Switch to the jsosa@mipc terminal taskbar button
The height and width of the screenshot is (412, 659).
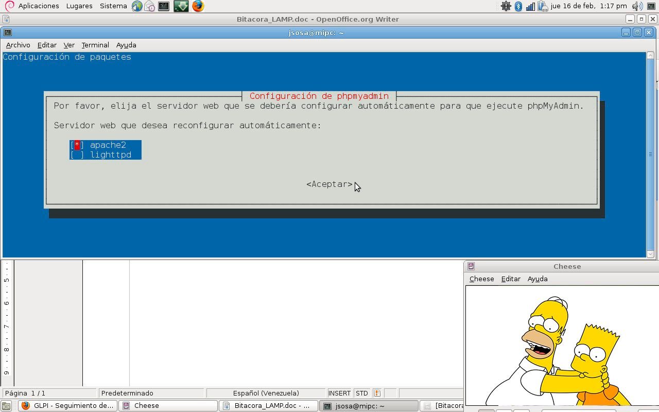pyautogui.click(x=369, y=406)
